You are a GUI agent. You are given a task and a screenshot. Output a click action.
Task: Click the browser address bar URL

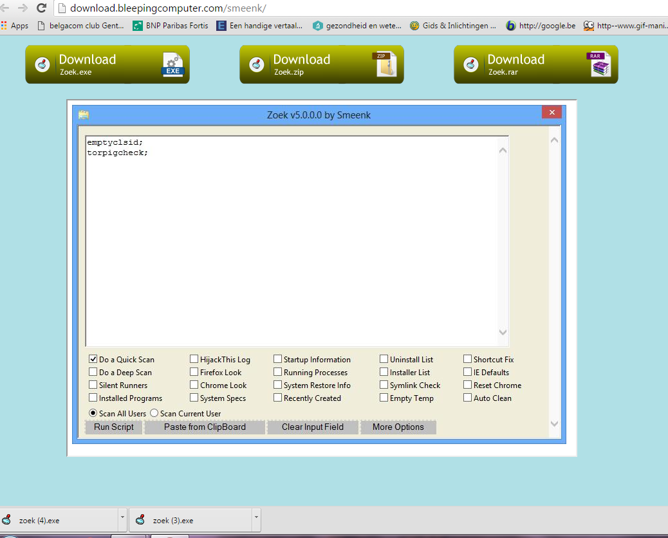[168, 8]
